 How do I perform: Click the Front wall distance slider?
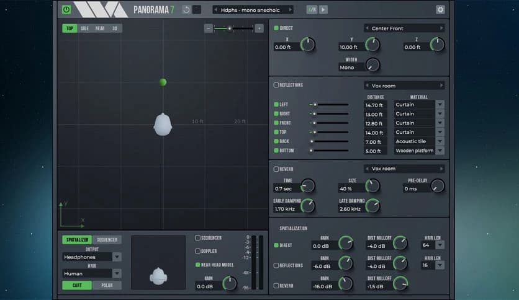click(328, 123)
